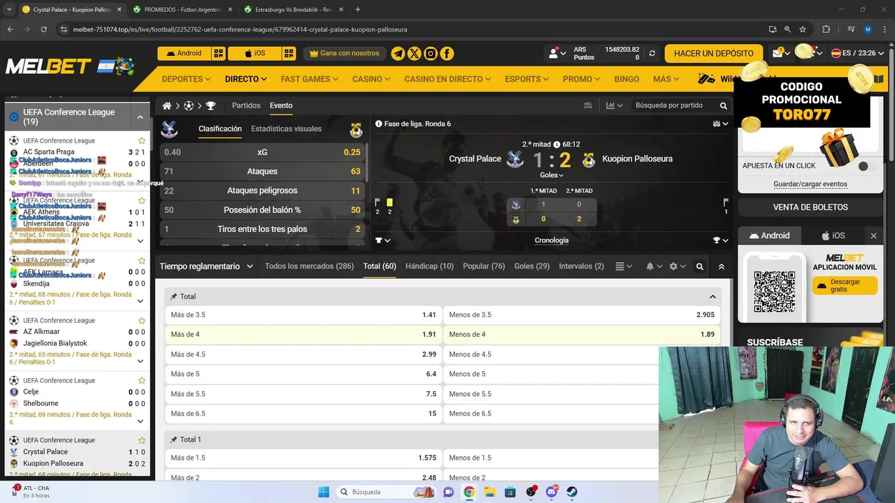Toggle Apuesta en un click switch

point(868,166)
